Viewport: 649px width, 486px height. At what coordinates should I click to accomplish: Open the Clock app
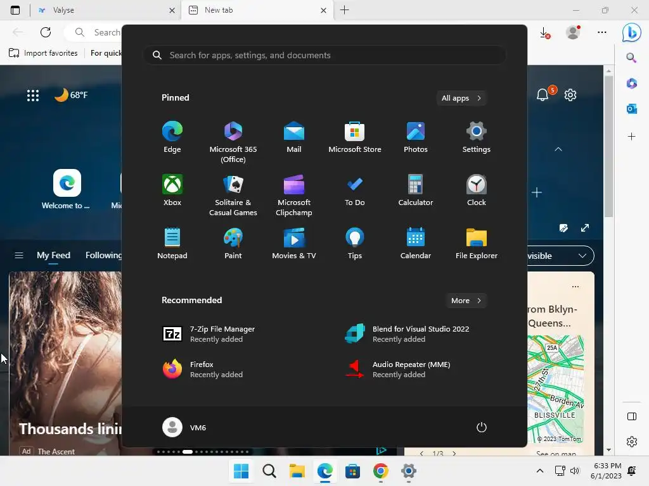pos(477,190)
